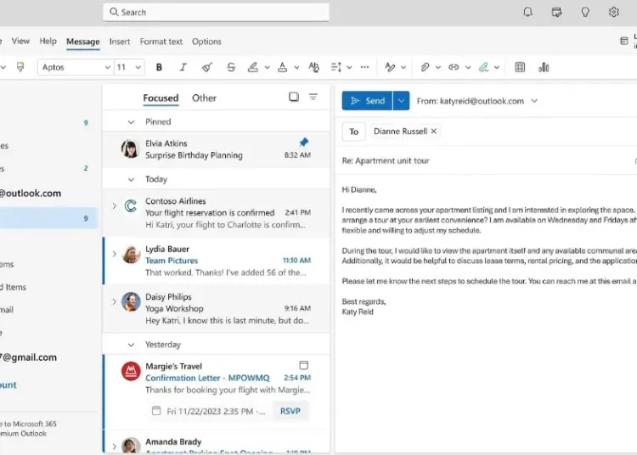
Task: Unpin the Elvia Atkins email
Action: pyautogui.click(x=304, y=143)
